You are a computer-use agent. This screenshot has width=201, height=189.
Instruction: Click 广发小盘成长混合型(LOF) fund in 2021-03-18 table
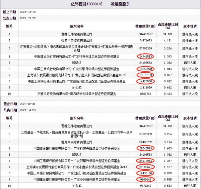(77, 75)
